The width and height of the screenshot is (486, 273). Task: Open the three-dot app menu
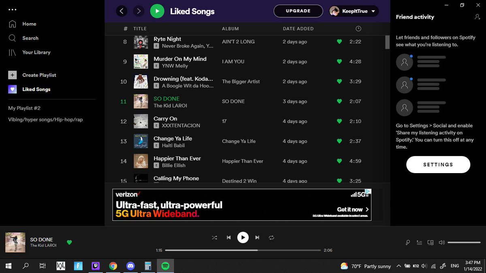[13, 9]
